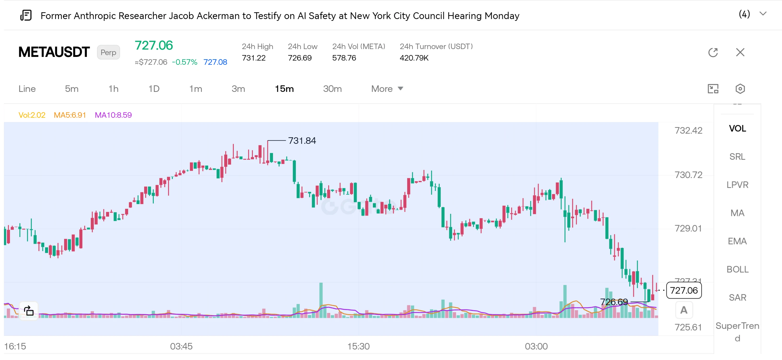This screenshot has width=782, height=360.
Task: Click the rotate screen icon on chart
Action: (29, 311)
